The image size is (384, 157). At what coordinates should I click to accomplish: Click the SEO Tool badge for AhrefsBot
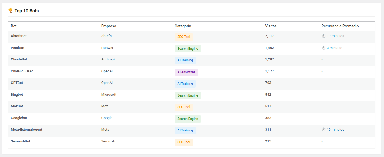pyautogui.click(x=184, y=37)
